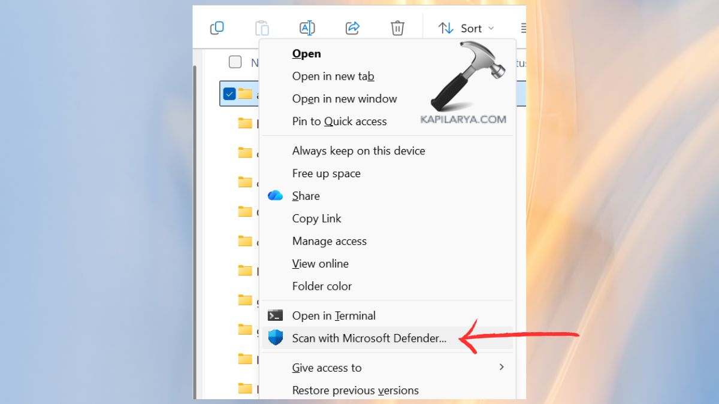Select Open in new tab
719x404 pixels.
click(333, 76)
